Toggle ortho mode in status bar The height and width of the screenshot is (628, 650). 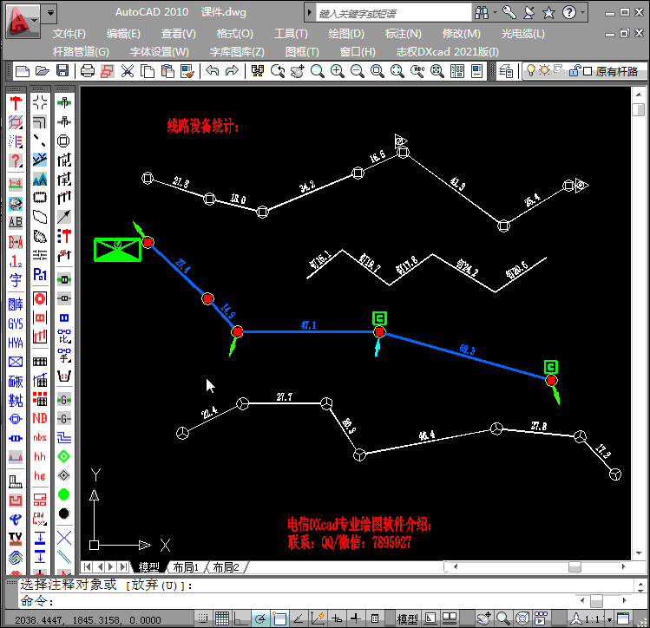(x=241, y=618)
